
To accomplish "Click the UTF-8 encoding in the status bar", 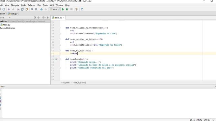I will coord(207,120).
